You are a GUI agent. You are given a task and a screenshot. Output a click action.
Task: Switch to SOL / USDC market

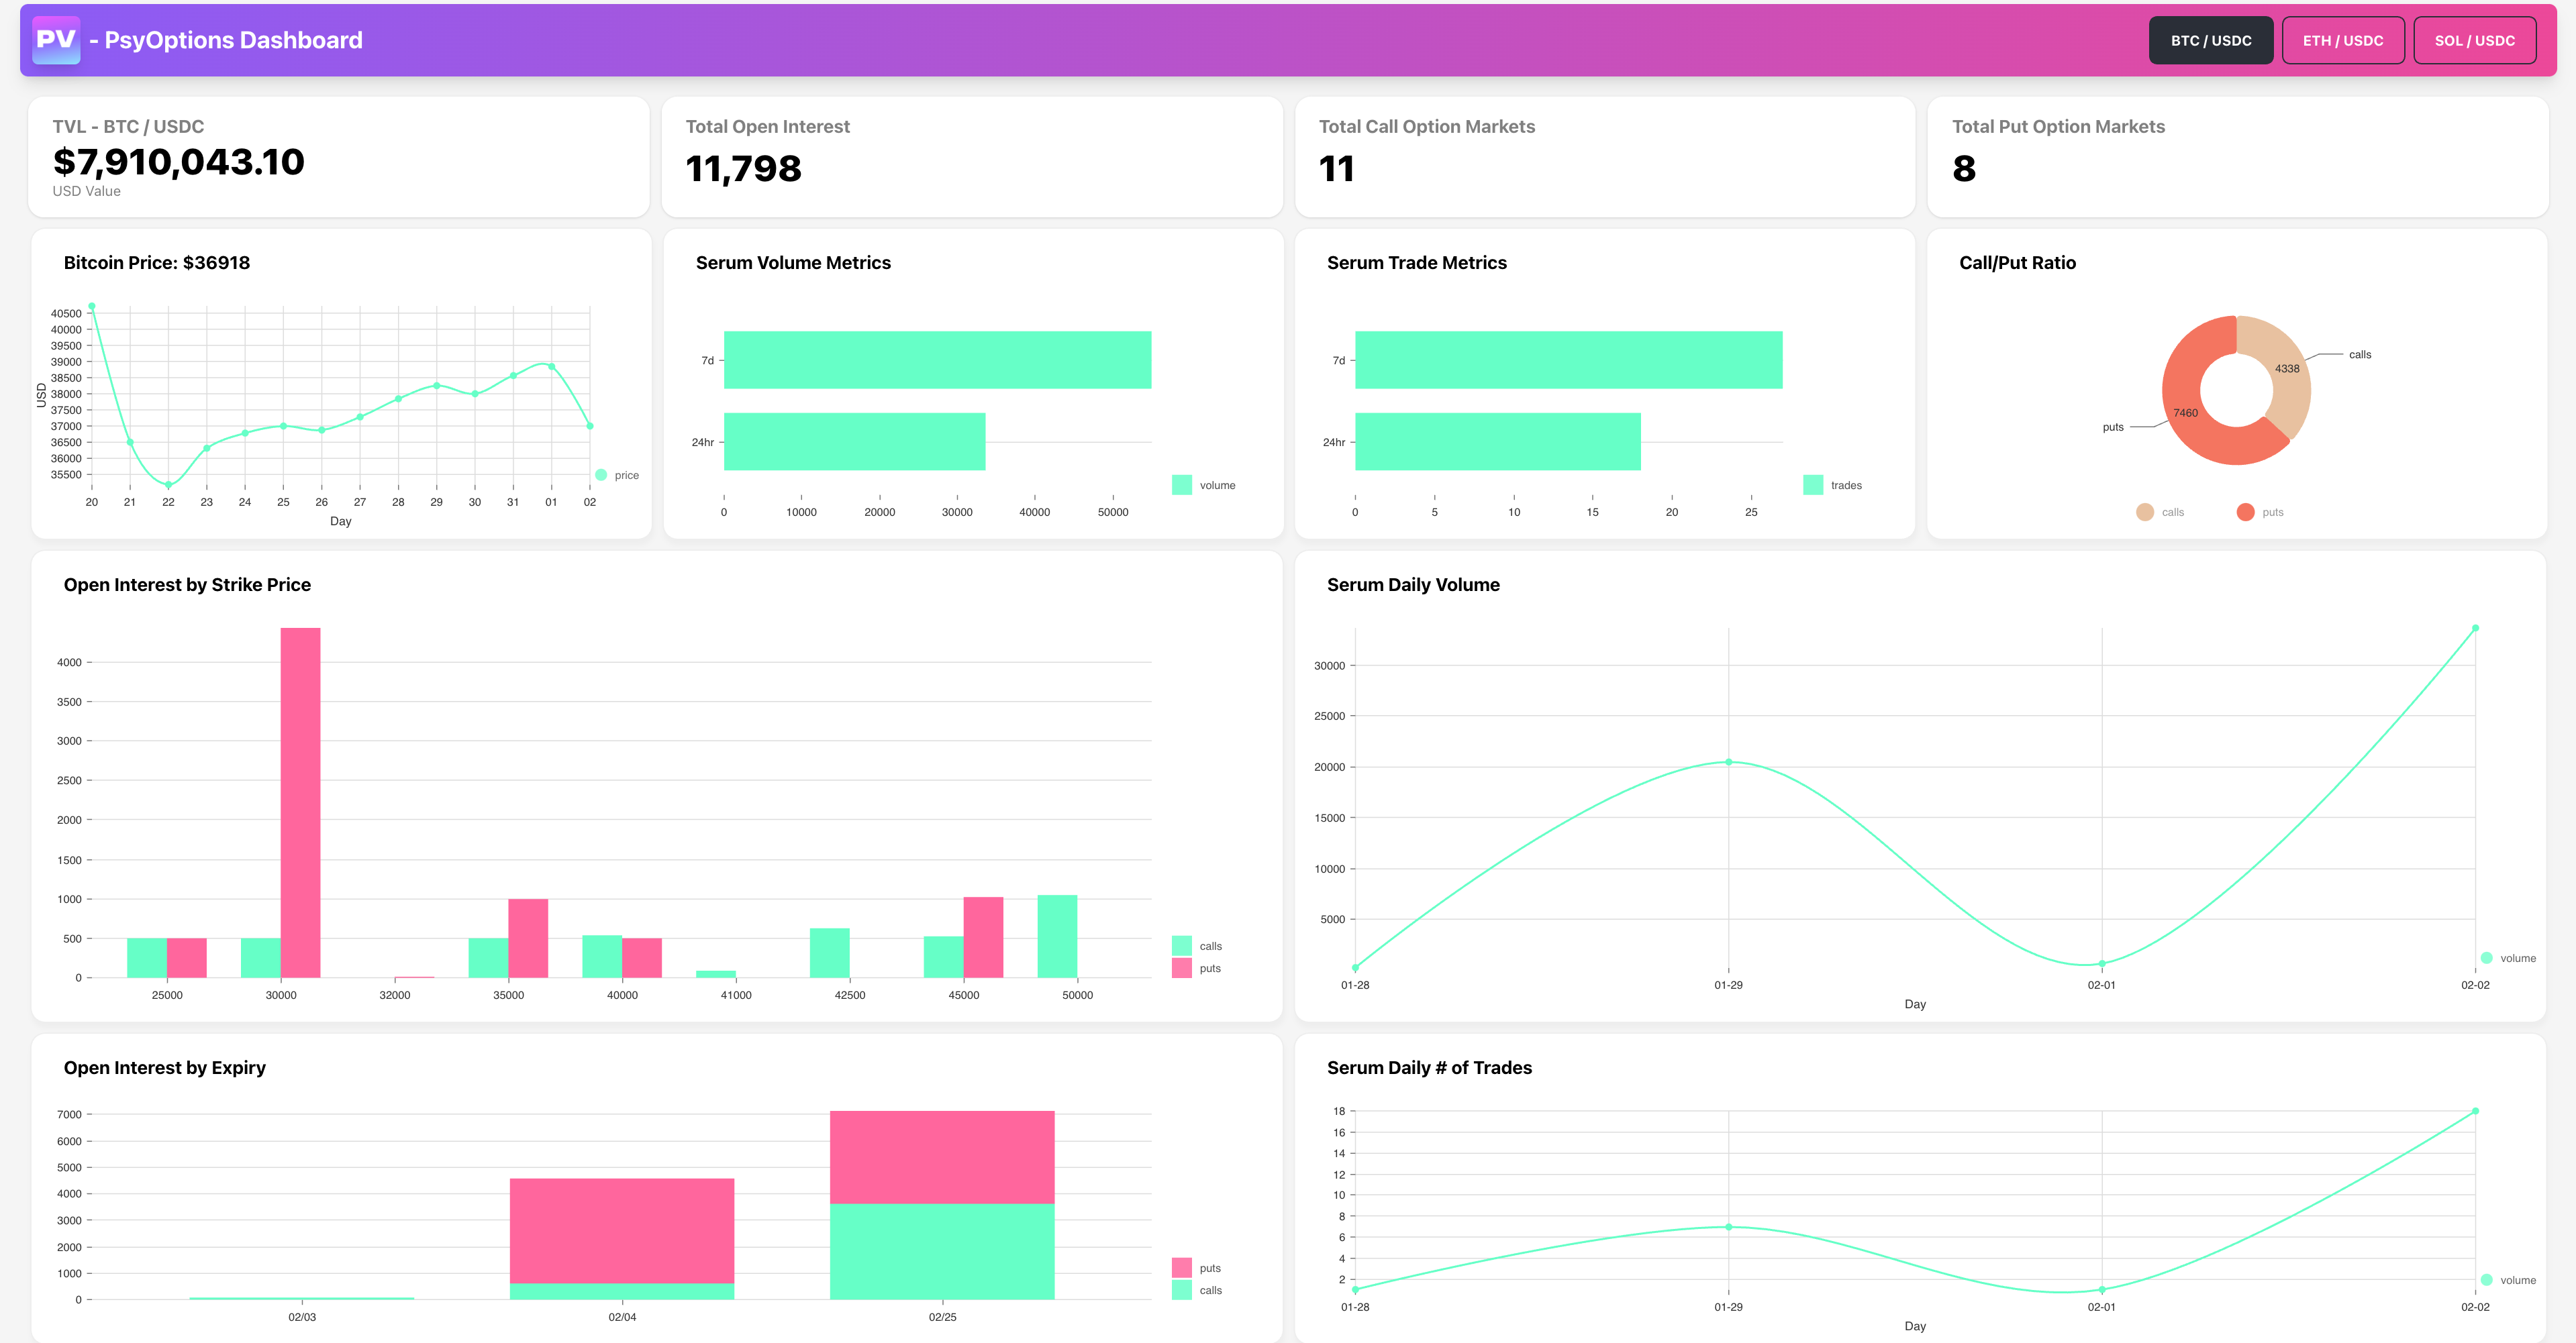[2474, 41]
